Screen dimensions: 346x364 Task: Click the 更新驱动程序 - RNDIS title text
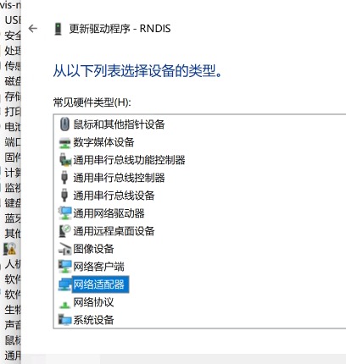coord(120,29)
